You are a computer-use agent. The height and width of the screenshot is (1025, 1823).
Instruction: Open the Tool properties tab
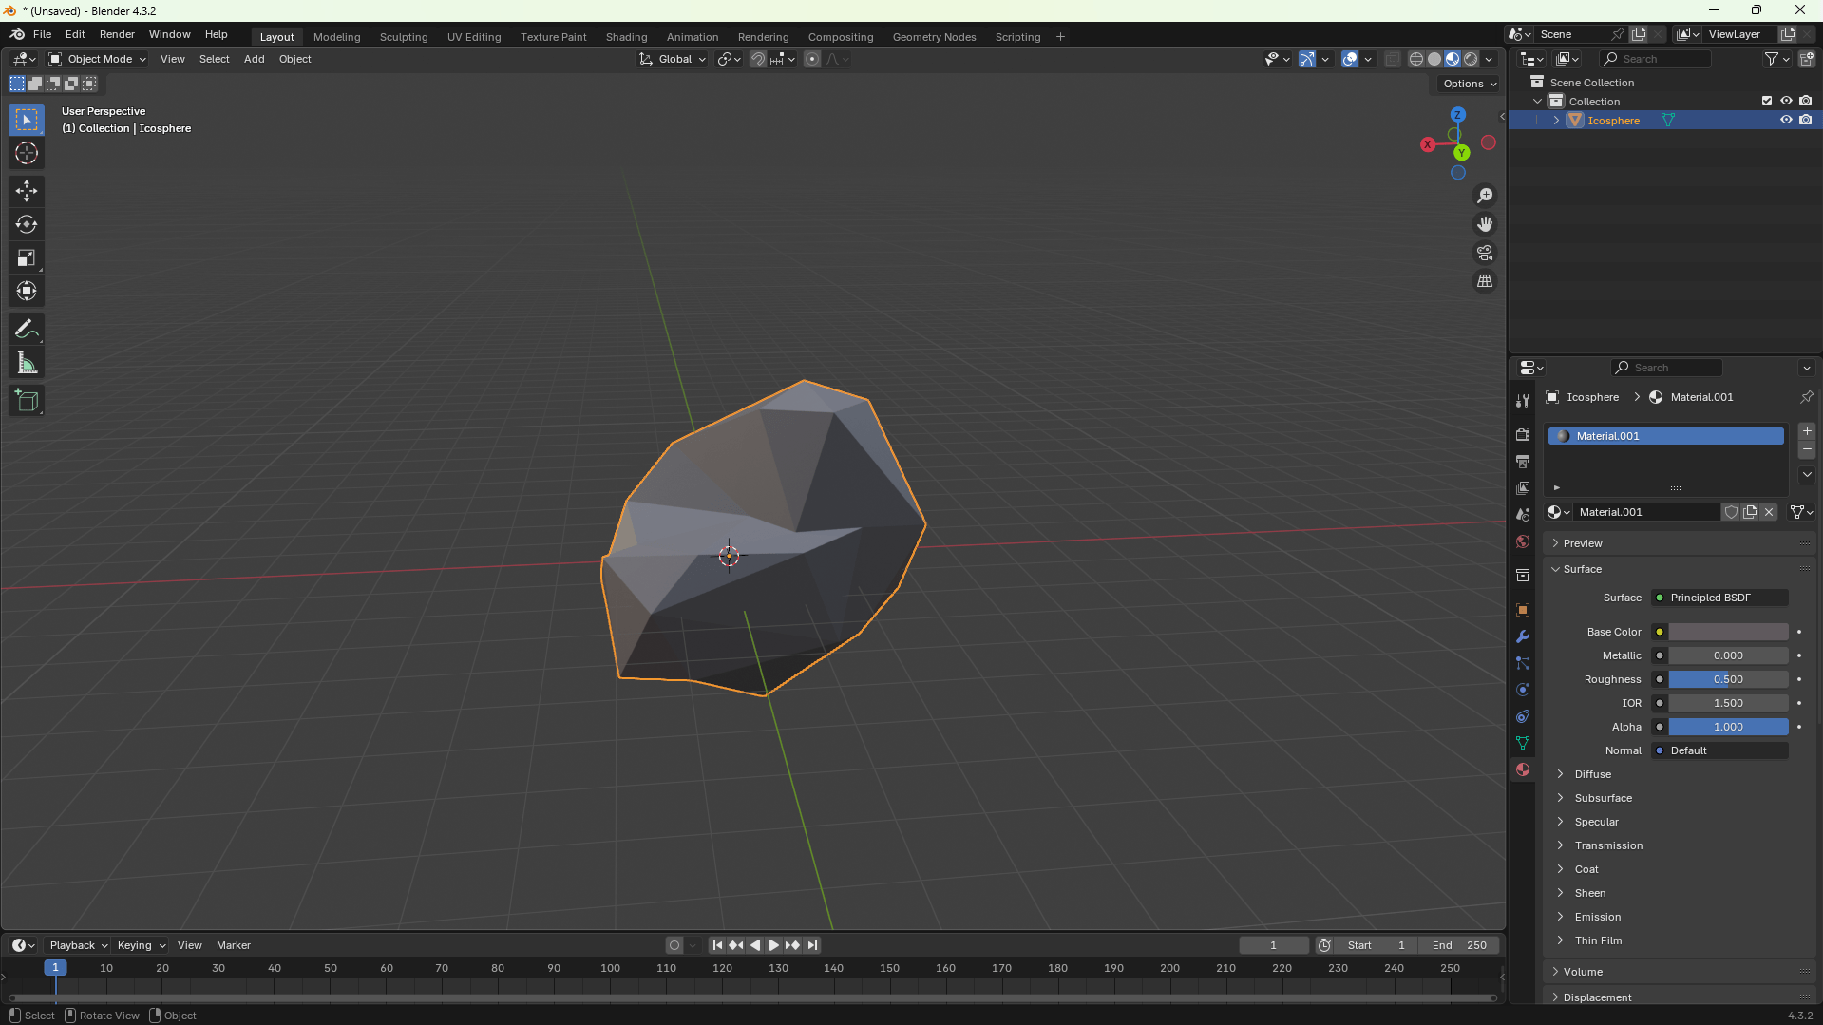tap(1523, 402)
